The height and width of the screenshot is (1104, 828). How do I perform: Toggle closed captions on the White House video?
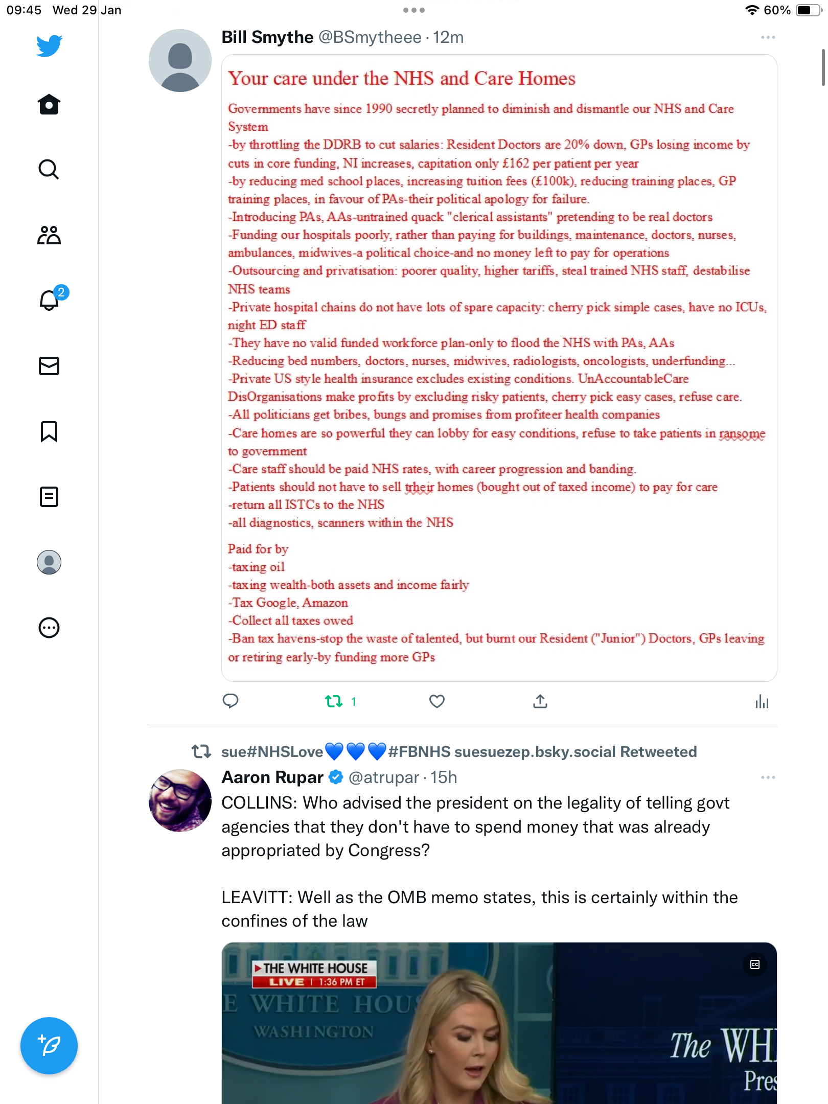tap(755, 964)
